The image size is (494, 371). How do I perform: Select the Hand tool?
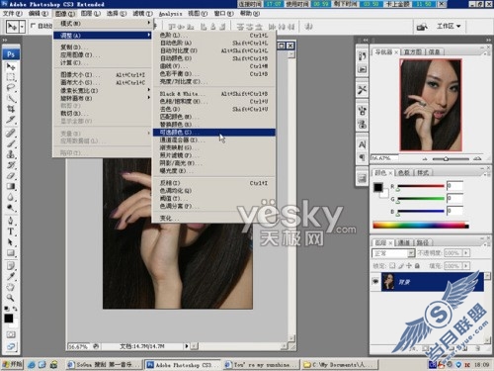tap(11, 287)
